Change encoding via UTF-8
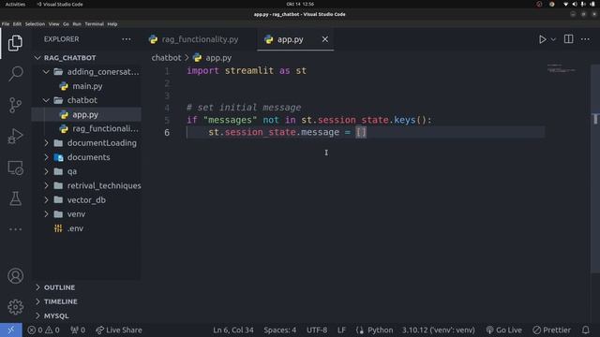The height and width of the screenshot is (337, 600). (x=317, y=330)
